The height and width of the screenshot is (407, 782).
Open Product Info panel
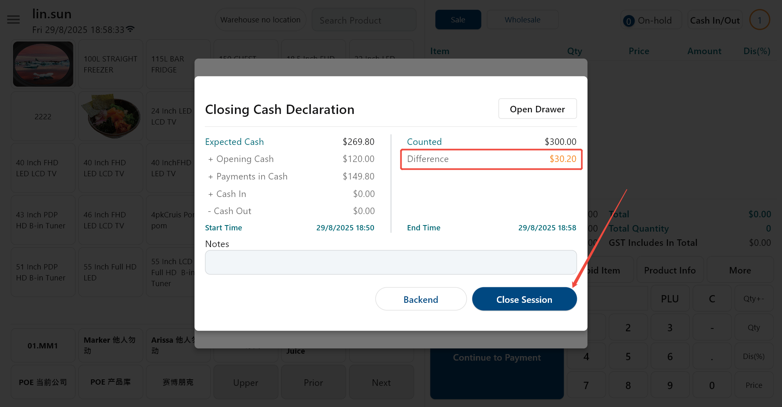(x=670, y=270)
